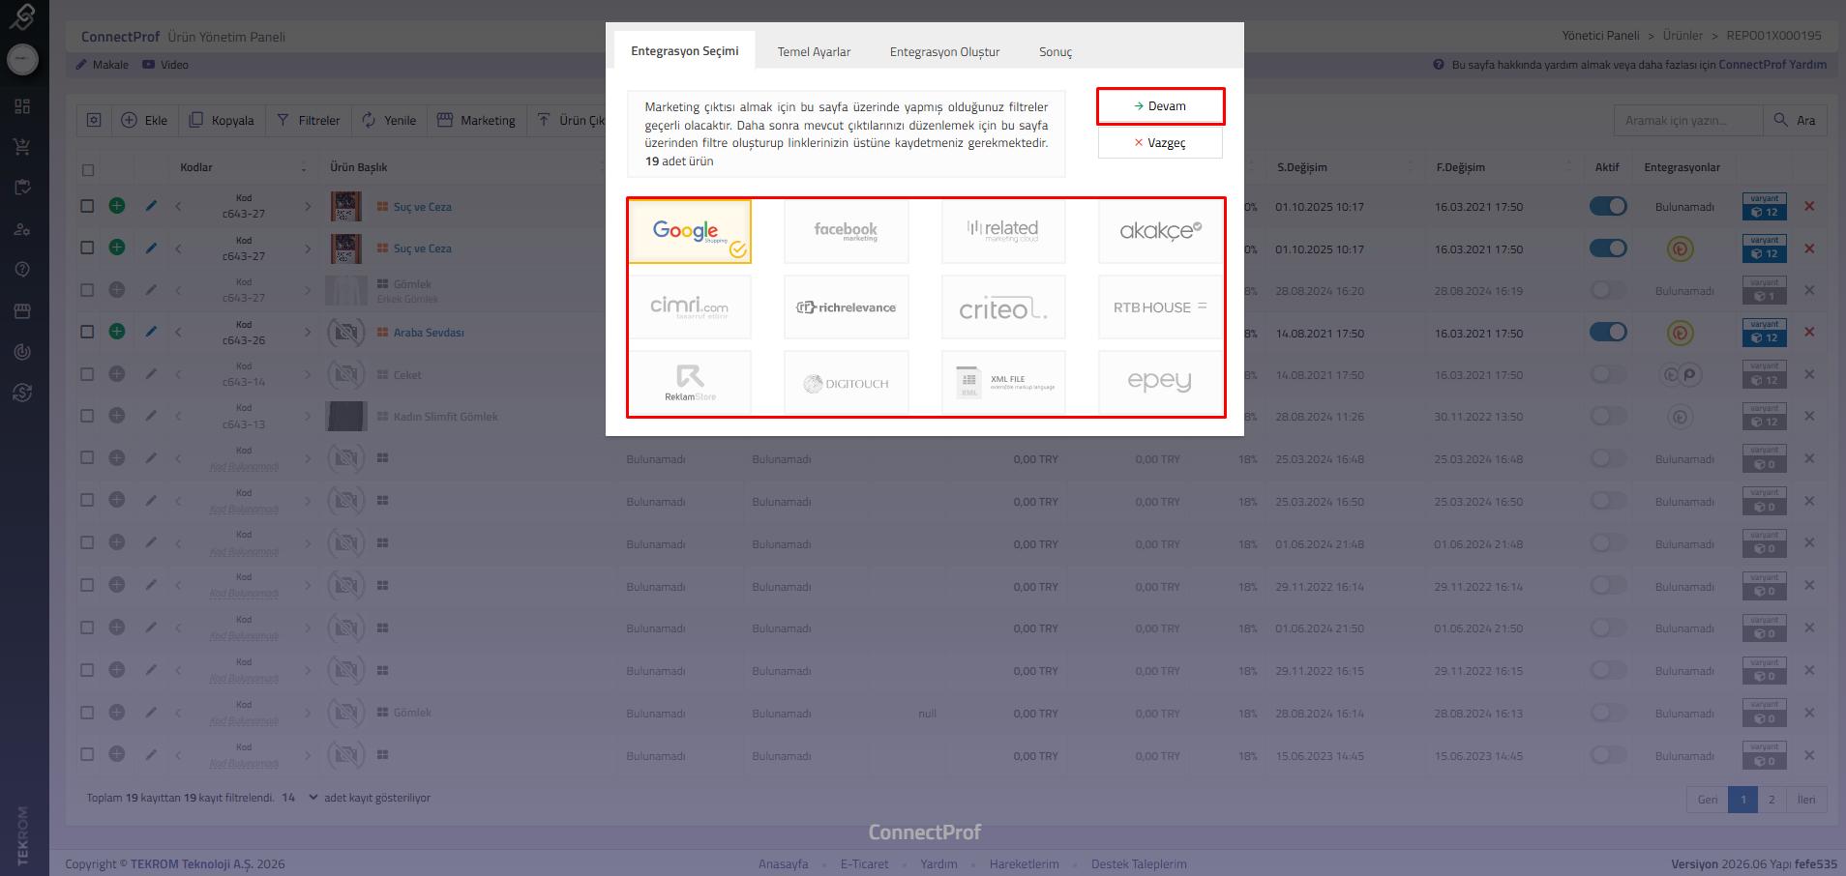Open the user settings icon in left sidebar
This screenshot has width=1846, height=876.
[22, 229]
